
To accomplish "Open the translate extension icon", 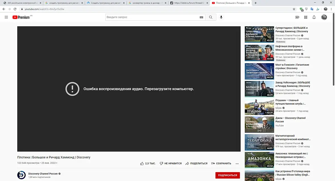I will point(312,9).
